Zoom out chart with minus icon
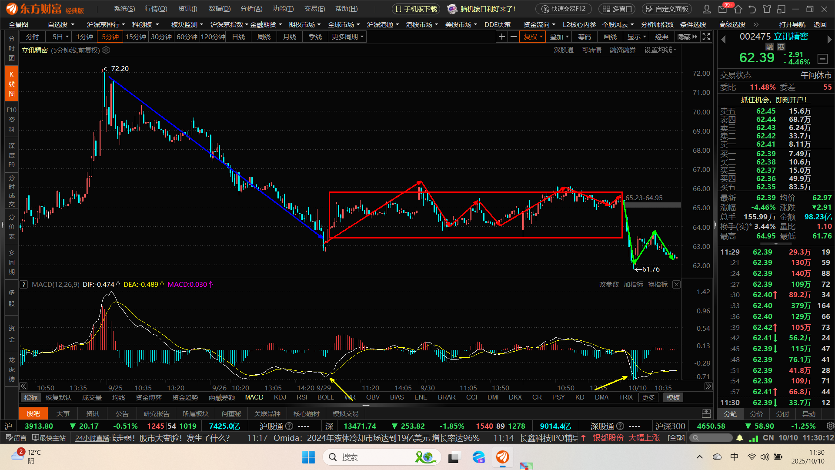This screenshot has height=470, width=835. pyautogui.click(x=514, y=37)
